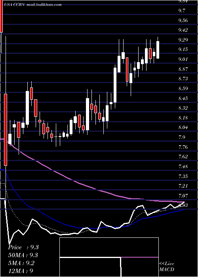Click the 8.32 price axis label
This screenshot has width=198, height=277.
183,108
